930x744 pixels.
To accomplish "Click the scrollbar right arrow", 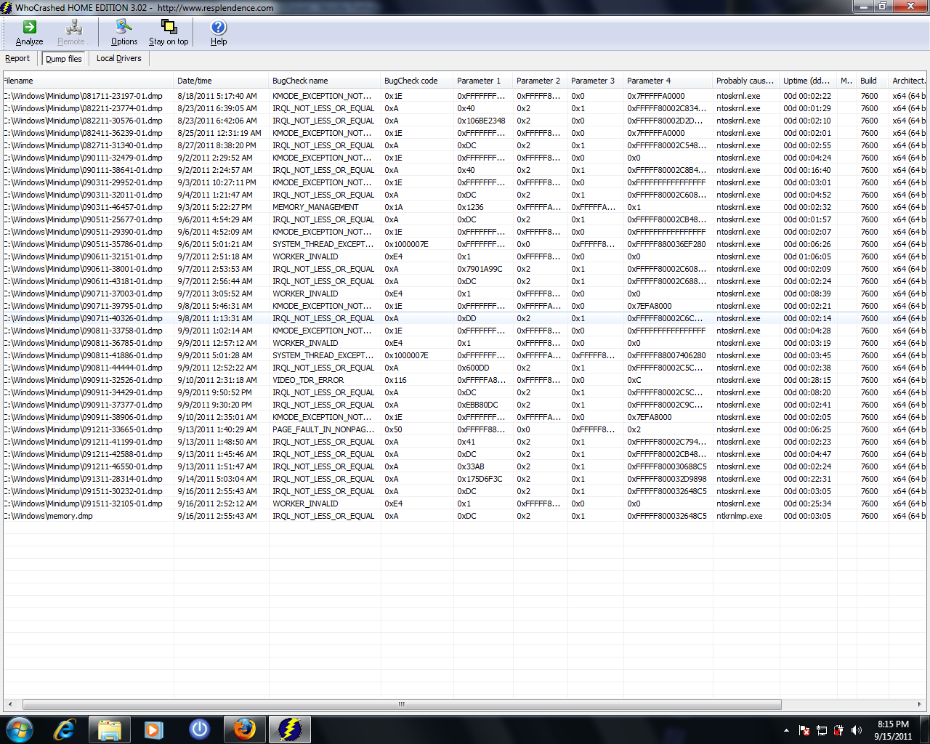I will pos(920,704).
